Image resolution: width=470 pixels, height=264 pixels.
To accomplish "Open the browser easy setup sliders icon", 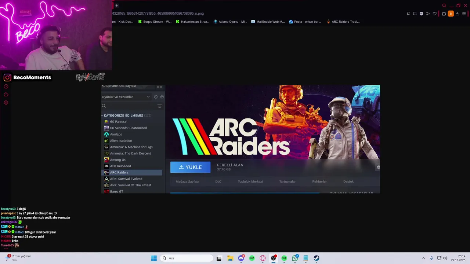I will click(x=464, y=14).
